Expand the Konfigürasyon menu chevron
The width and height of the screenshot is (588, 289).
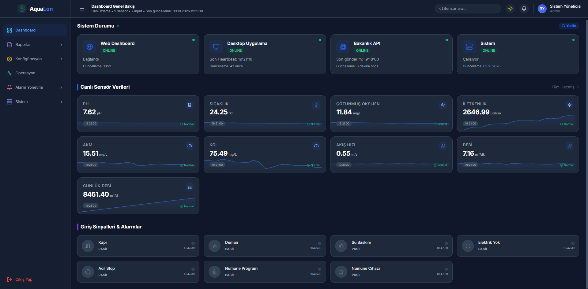(61, 59)
